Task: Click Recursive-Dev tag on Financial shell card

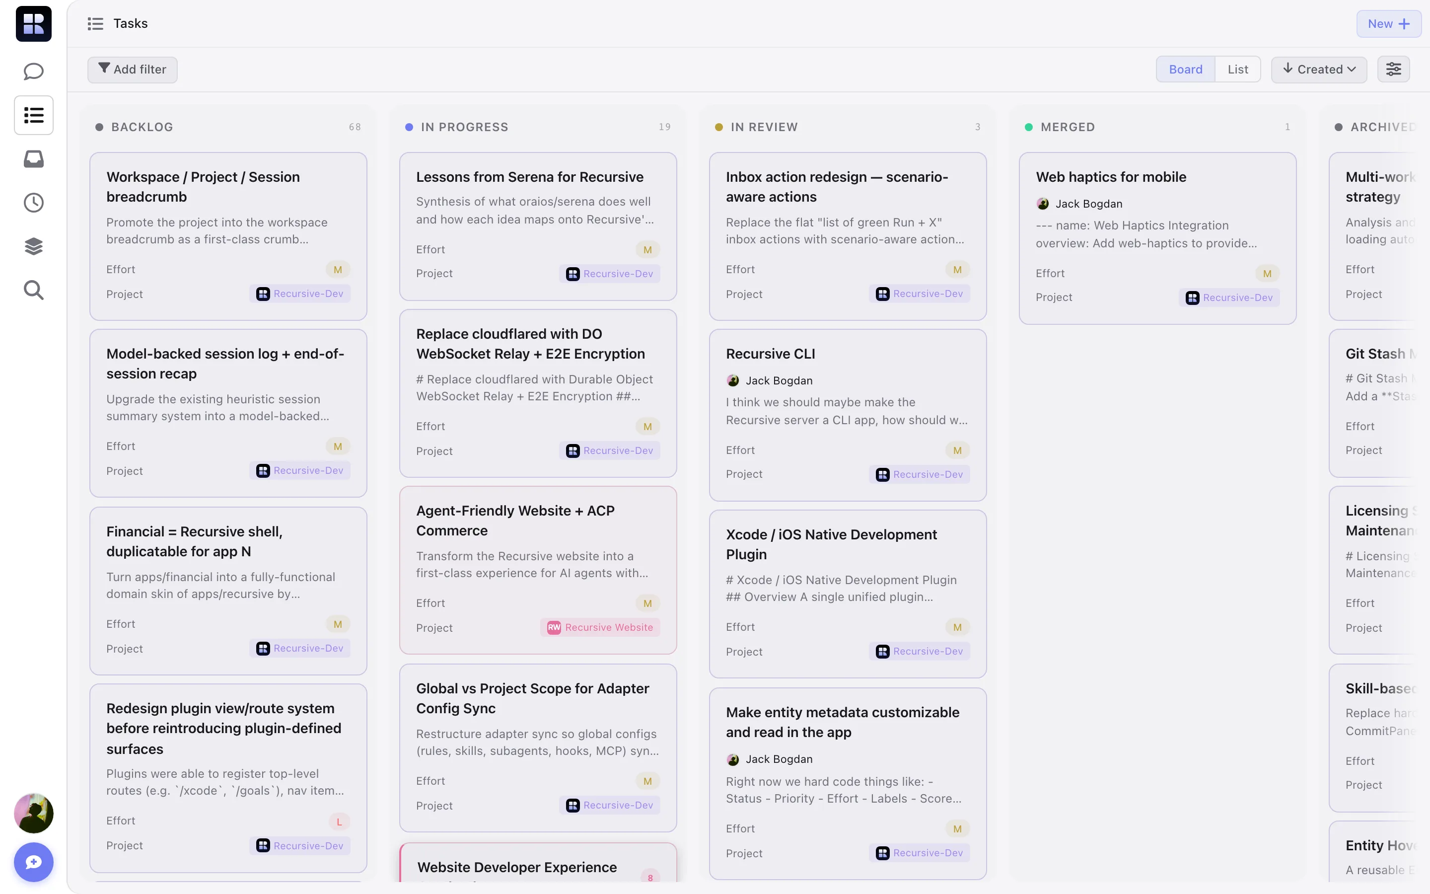Action: pos(299,648)
